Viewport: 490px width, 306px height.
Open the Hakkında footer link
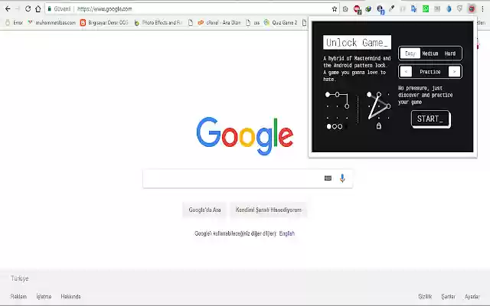pyautogui.click(x=70, y=296)
